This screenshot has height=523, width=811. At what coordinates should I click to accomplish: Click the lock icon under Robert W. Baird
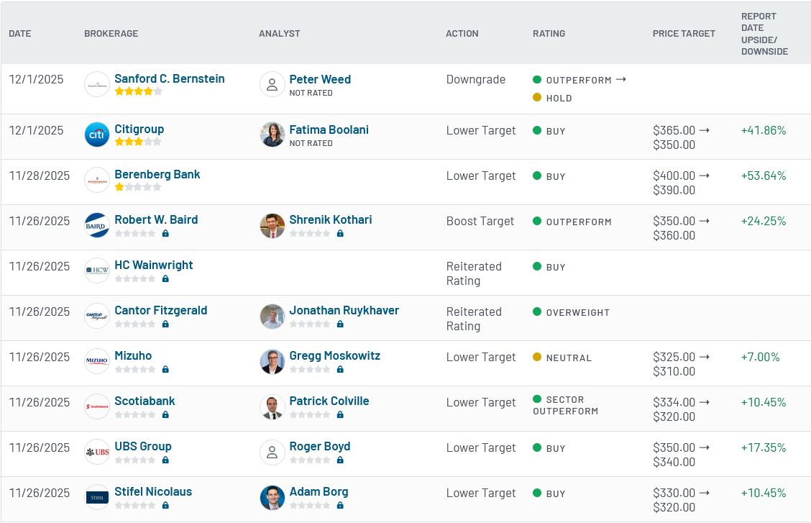pos(165,233)
